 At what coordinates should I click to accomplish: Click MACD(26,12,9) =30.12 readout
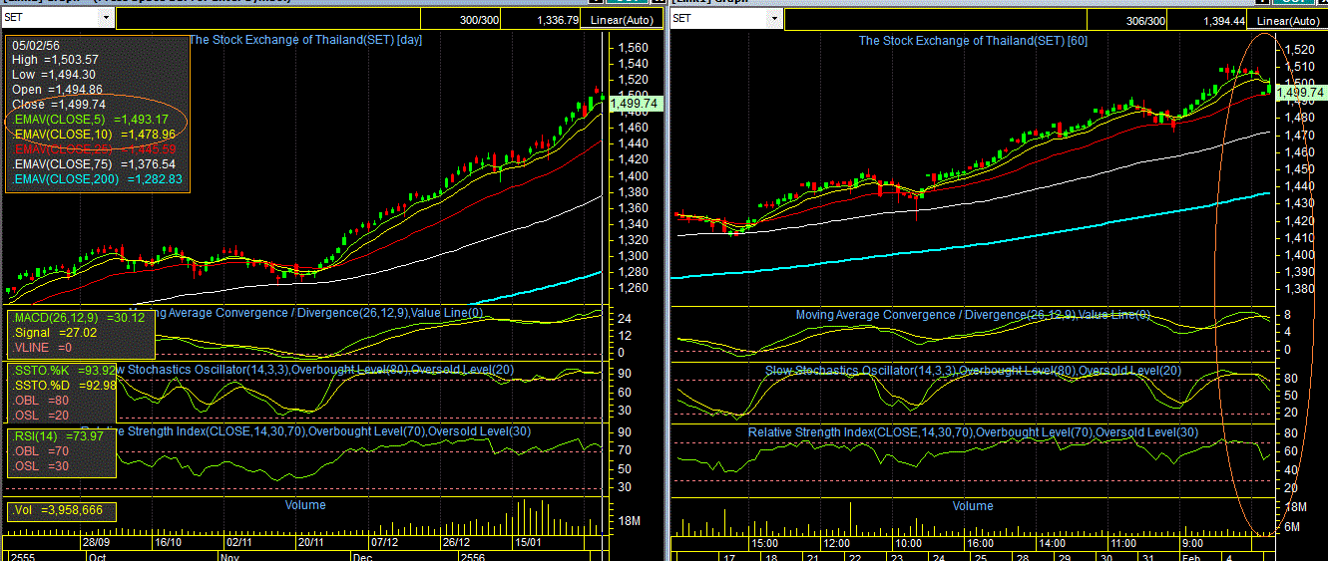[x=79, y=318]
